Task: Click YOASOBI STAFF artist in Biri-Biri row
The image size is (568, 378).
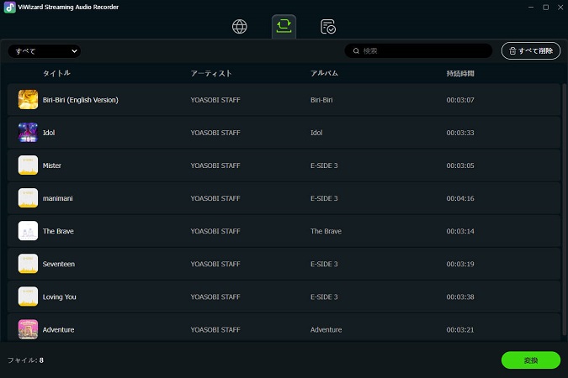Action: coord(215,100)
